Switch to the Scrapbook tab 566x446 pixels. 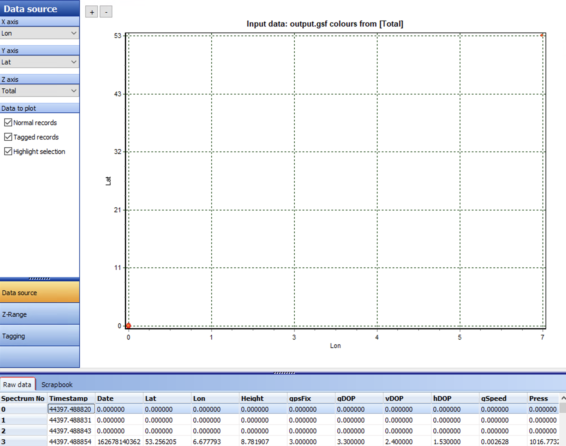[57, 385]
